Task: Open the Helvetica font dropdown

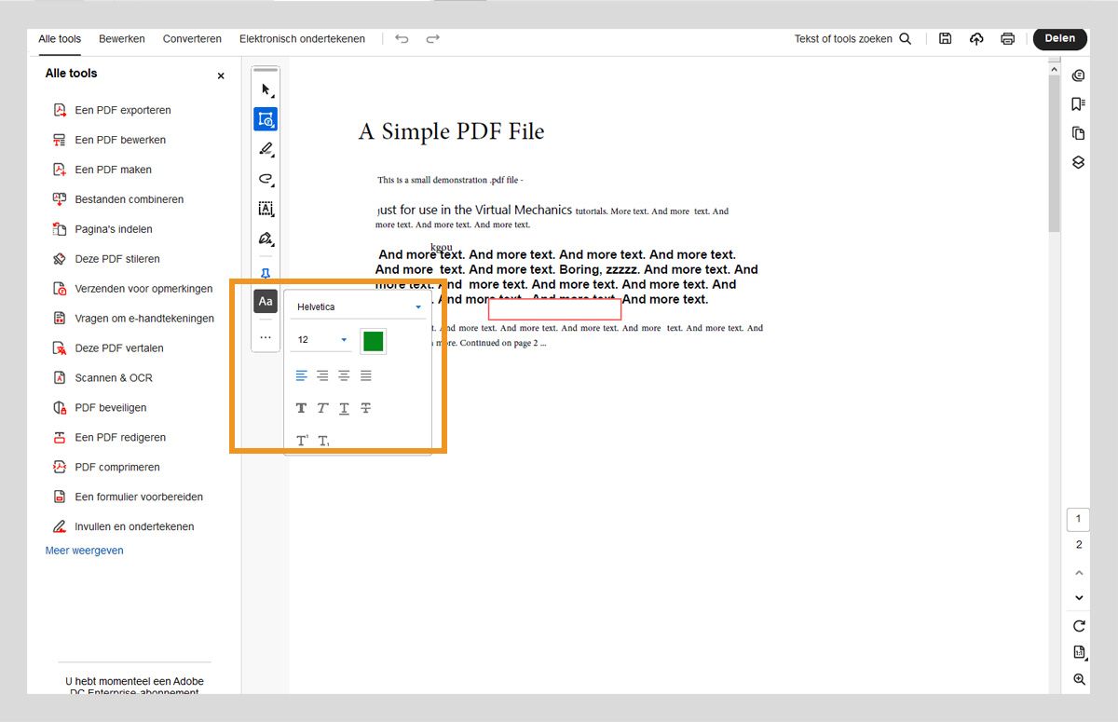Action: point(359,307)
